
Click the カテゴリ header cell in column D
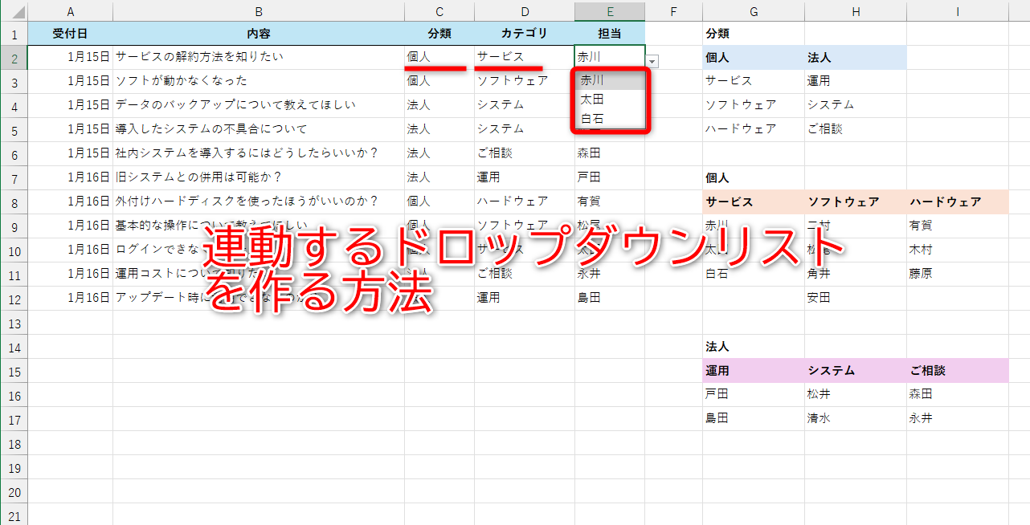click(x=525, y=34)
